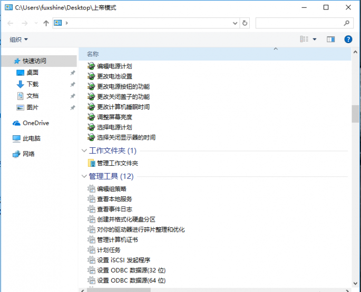Select 设置 ODBC 数据源(64 位)
Viewport: 361px width, 292px height.
click(x=131, y=280)
